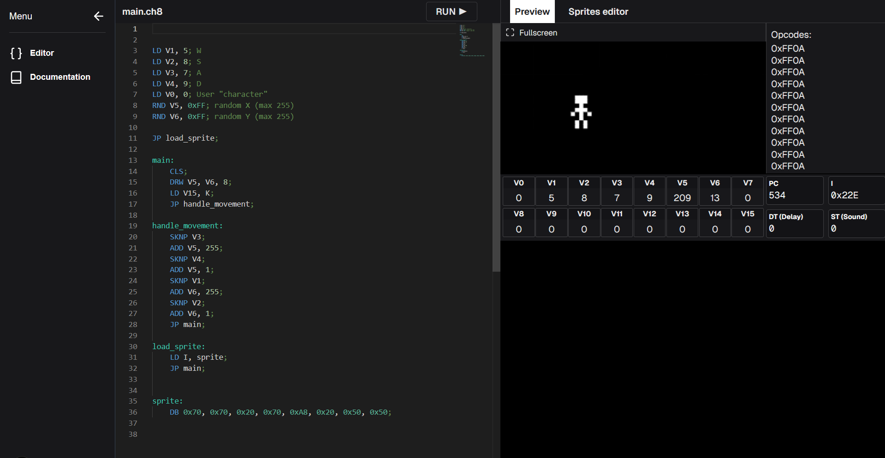Viewport: 885px width, 458px height.
Task: Click the V6 register cell showing 13
Action: click(x=715, y=190)
